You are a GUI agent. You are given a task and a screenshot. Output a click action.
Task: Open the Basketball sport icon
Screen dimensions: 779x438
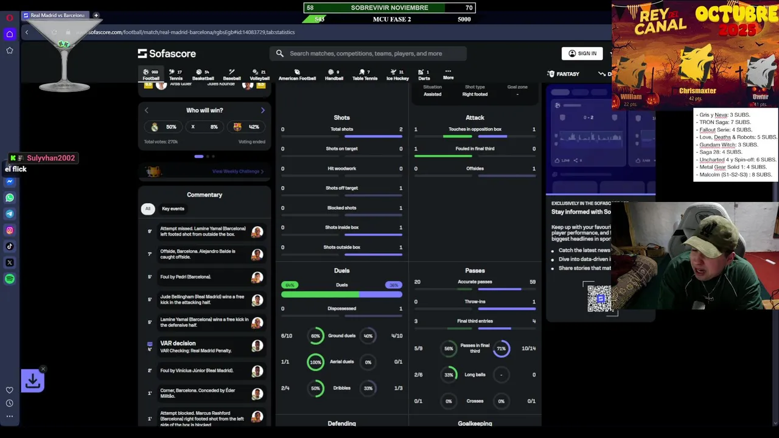click(203, 75)
